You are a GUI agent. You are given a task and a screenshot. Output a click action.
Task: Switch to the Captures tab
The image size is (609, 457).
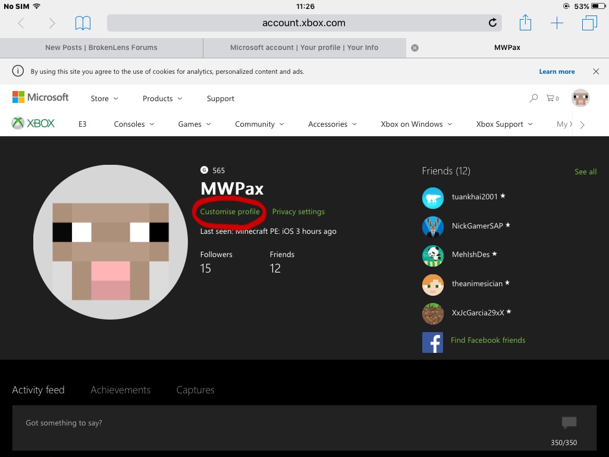195,390
